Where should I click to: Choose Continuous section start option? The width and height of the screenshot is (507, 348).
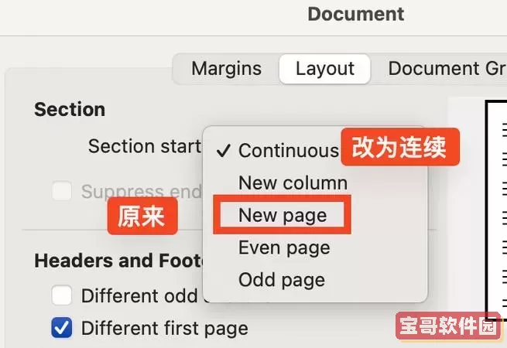pyautogui.click(x=289, y=151)
